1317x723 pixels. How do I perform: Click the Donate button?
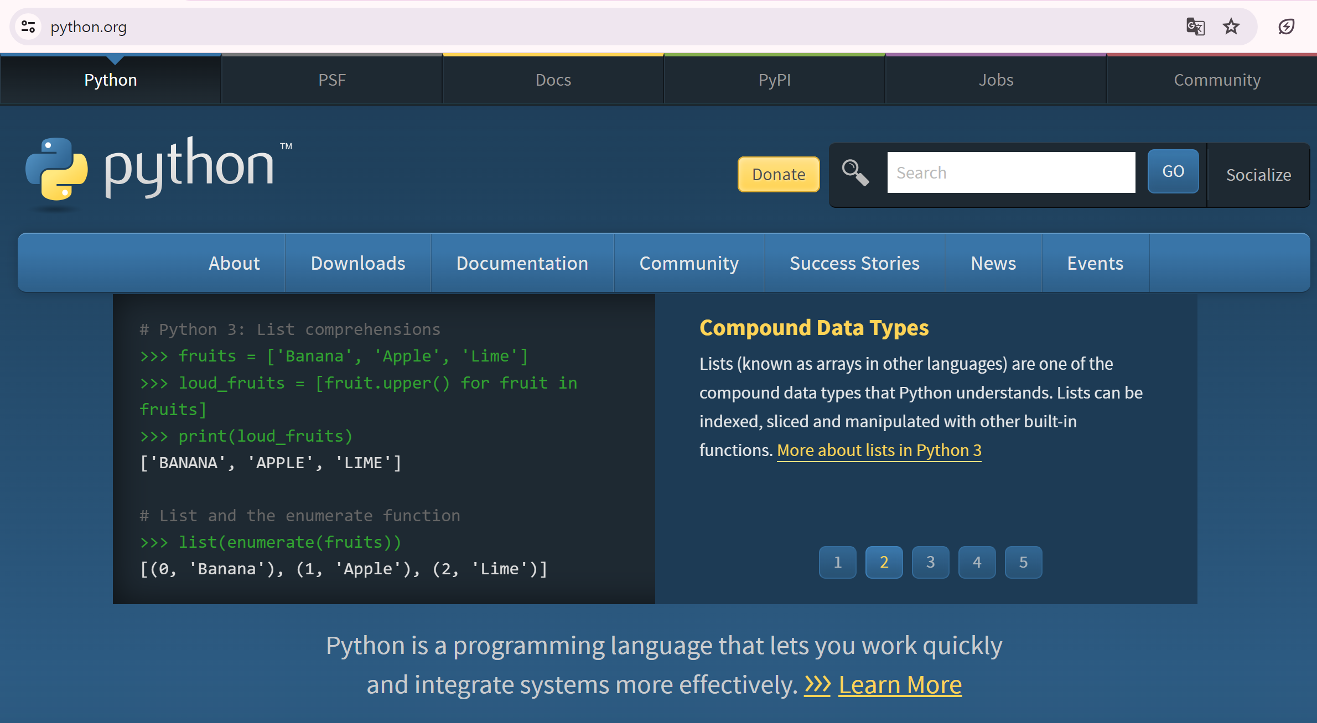pos(779,174)
